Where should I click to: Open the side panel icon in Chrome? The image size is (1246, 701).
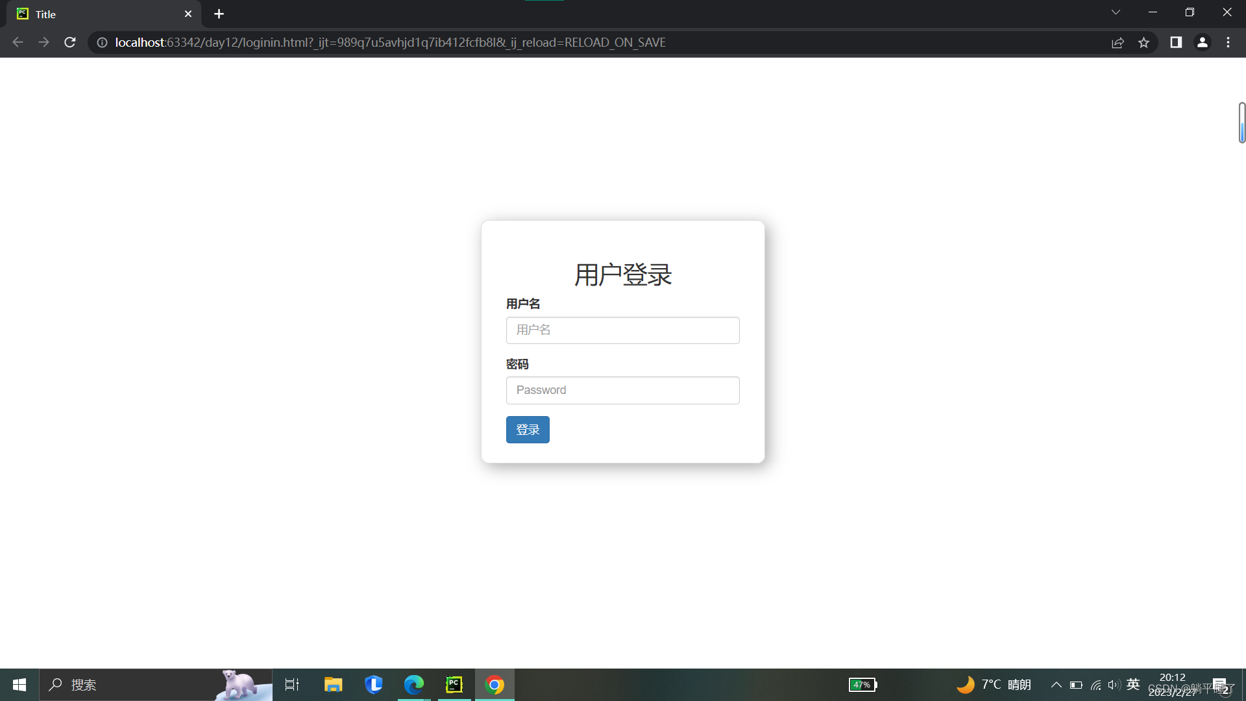point(1176,42)
